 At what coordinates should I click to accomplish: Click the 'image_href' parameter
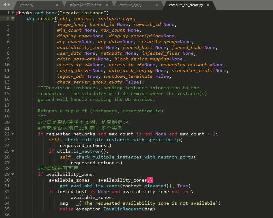[x=70, y=24]
